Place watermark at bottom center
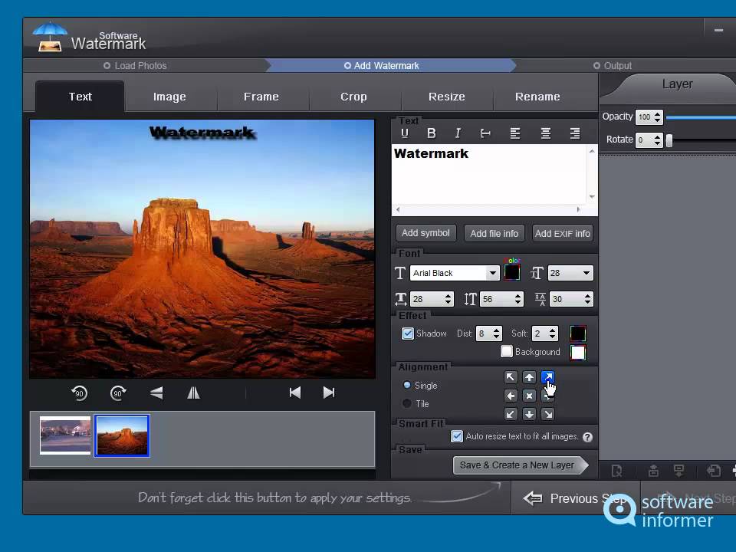The width and height of the screenshot is (736, 552). [529, 414]
